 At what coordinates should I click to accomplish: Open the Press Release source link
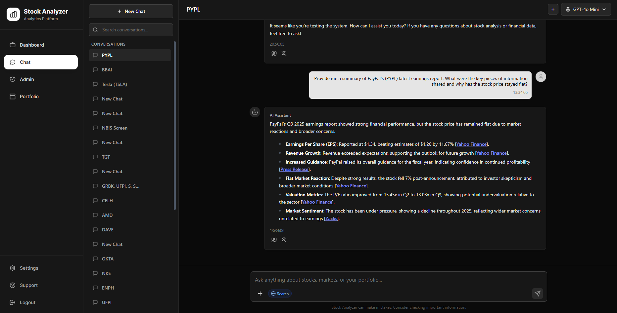click(x=294, y=170)
